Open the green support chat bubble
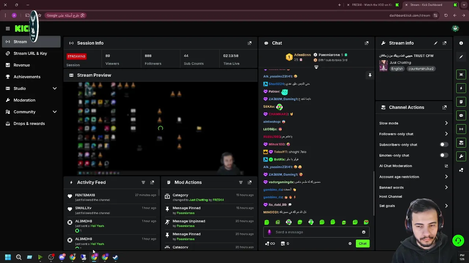 (458, 241)
